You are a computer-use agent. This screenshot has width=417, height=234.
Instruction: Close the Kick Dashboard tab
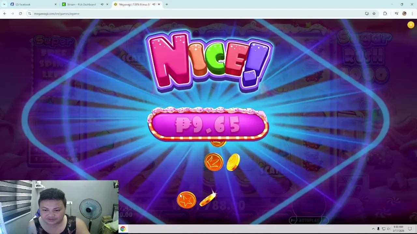[107, 5]
